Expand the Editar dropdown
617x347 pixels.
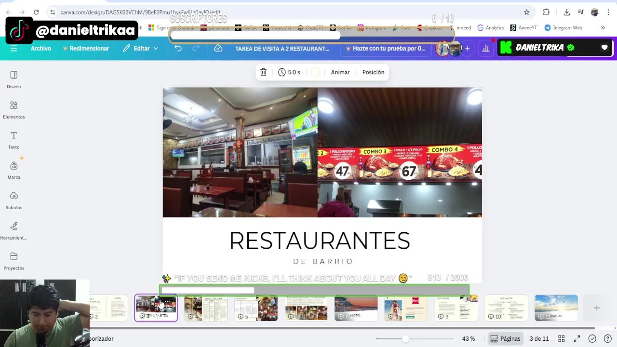[140, 48]
